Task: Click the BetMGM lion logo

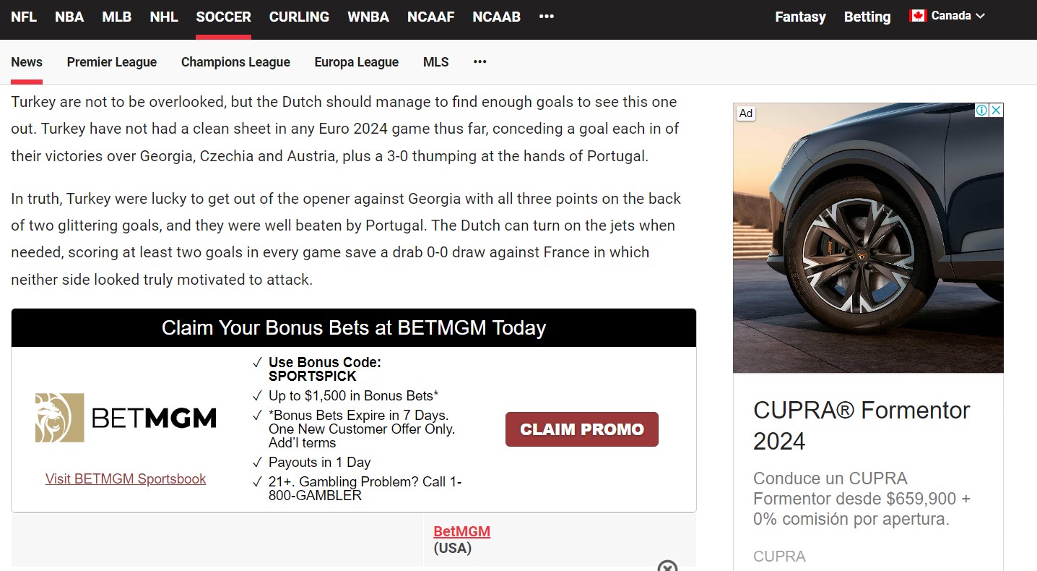Action: (x=60, y=418)
